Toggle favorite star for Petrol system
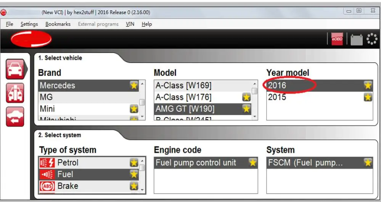The height and width of the screenshot is (202, 381). click(134, 163)
